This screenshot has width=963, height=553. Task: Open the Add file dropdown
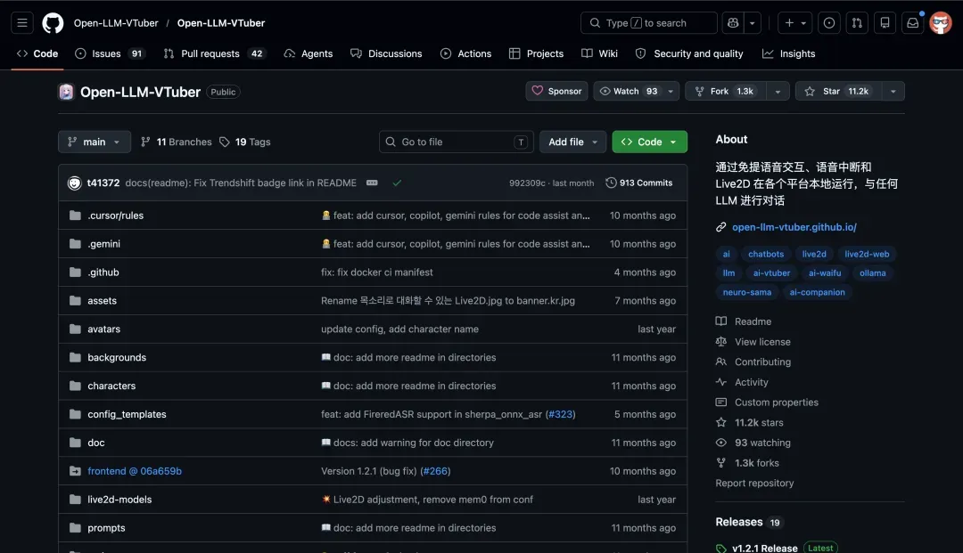tap(572, 142)
